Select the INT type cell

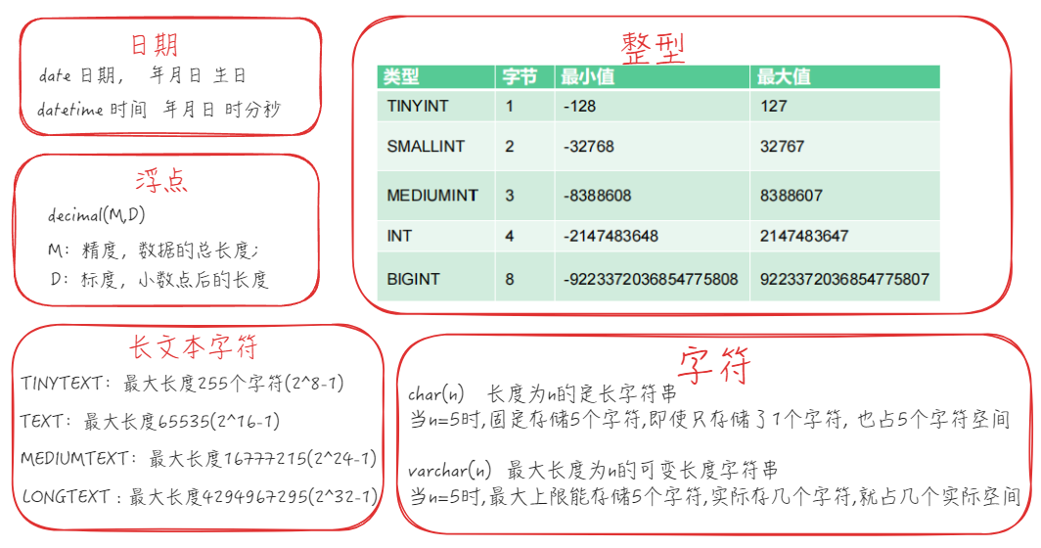435,236
